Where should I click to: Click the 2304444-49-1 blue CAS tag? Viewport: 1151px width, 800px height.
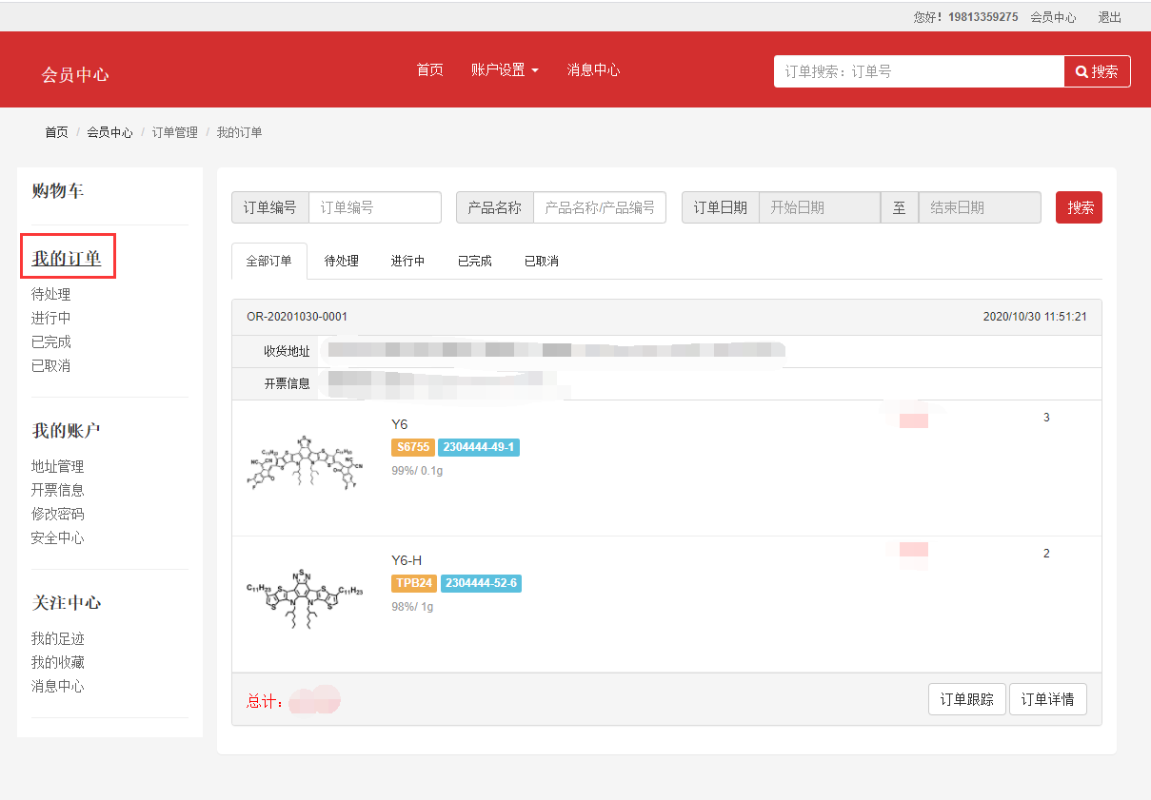point(479,447)
